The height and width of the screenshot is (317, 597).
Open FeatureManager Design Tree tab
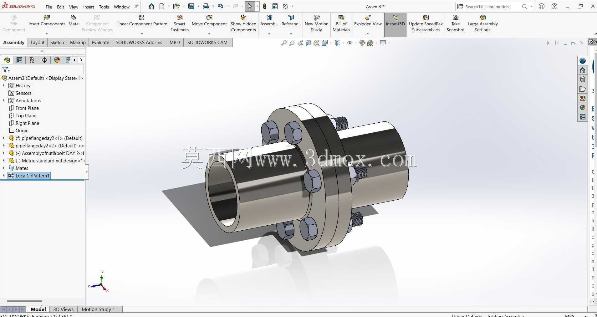point(7,60)
